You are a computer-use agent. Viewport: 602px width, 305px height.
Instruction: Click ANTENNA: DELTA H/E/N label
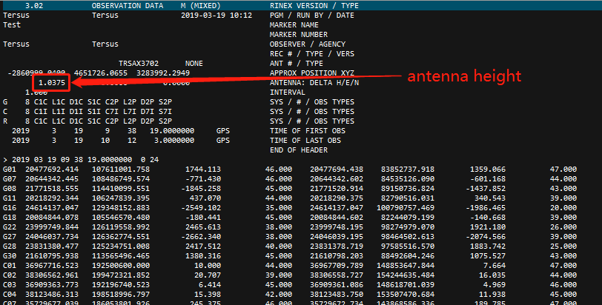314,82
